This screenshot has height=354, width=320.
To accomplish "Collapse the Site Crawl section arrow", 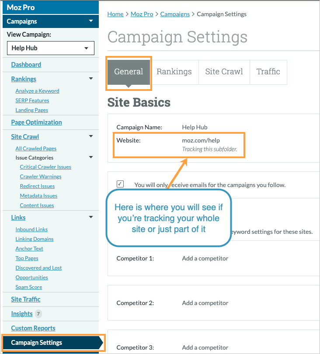I will 91,137.
